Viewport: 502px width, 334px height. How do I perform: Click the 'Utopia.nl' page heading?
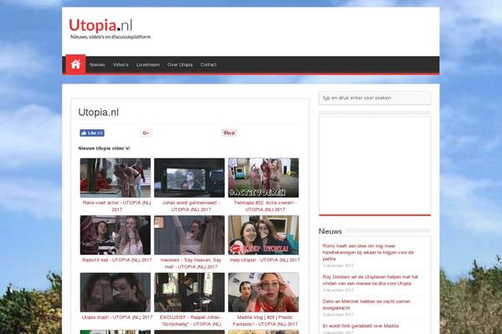pos(98,113)
